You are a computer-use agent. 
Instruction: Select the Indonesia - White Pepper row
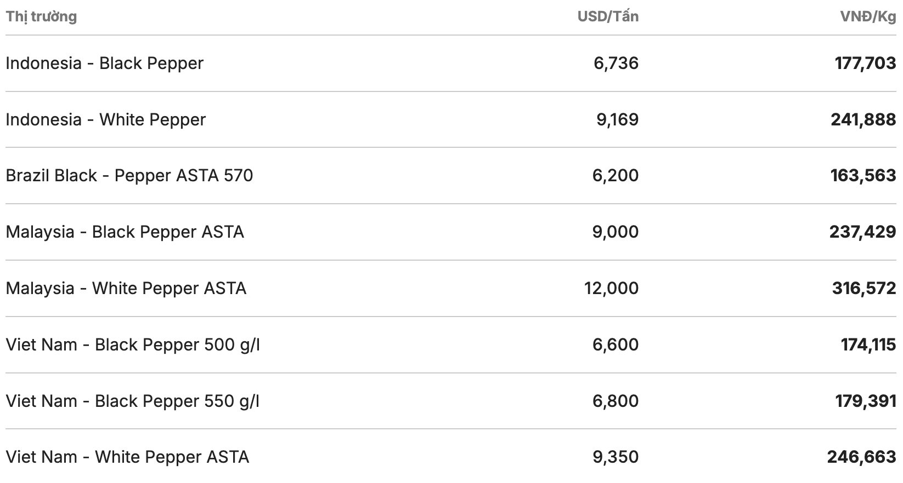(106, 120)
